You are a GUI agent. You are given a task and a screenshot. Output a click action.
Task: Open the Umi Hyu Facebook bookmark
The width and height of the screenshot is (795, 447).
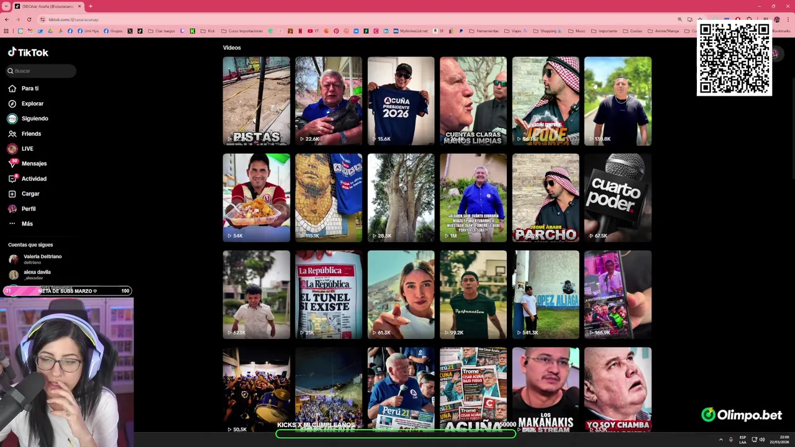pyautogui.click(x=87, y=31)
